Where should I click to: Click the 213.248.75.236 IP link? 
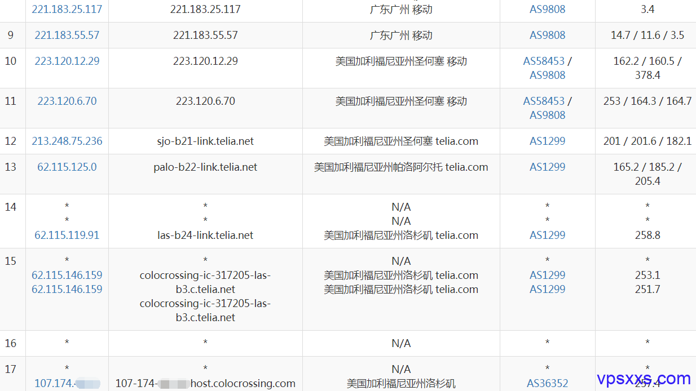[x=67, y=141]
